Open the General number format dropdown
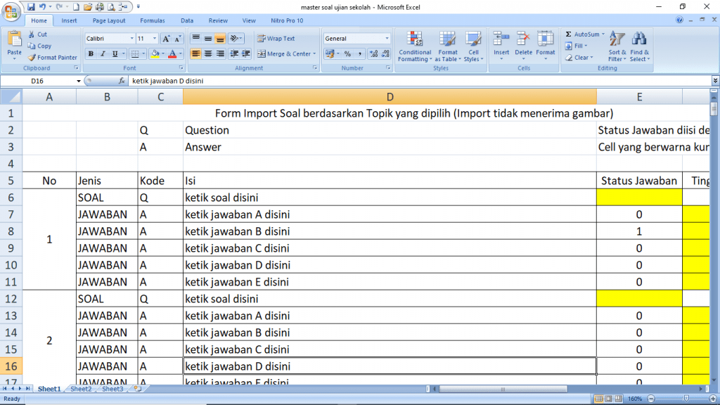The image size is (720, 405). [387, 39]
